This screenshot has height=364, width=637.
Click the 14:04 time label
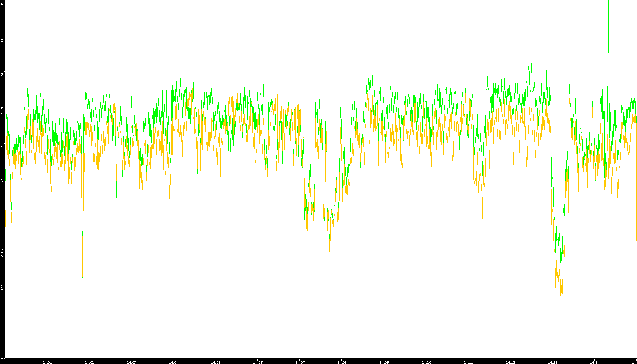click(173, 362)
